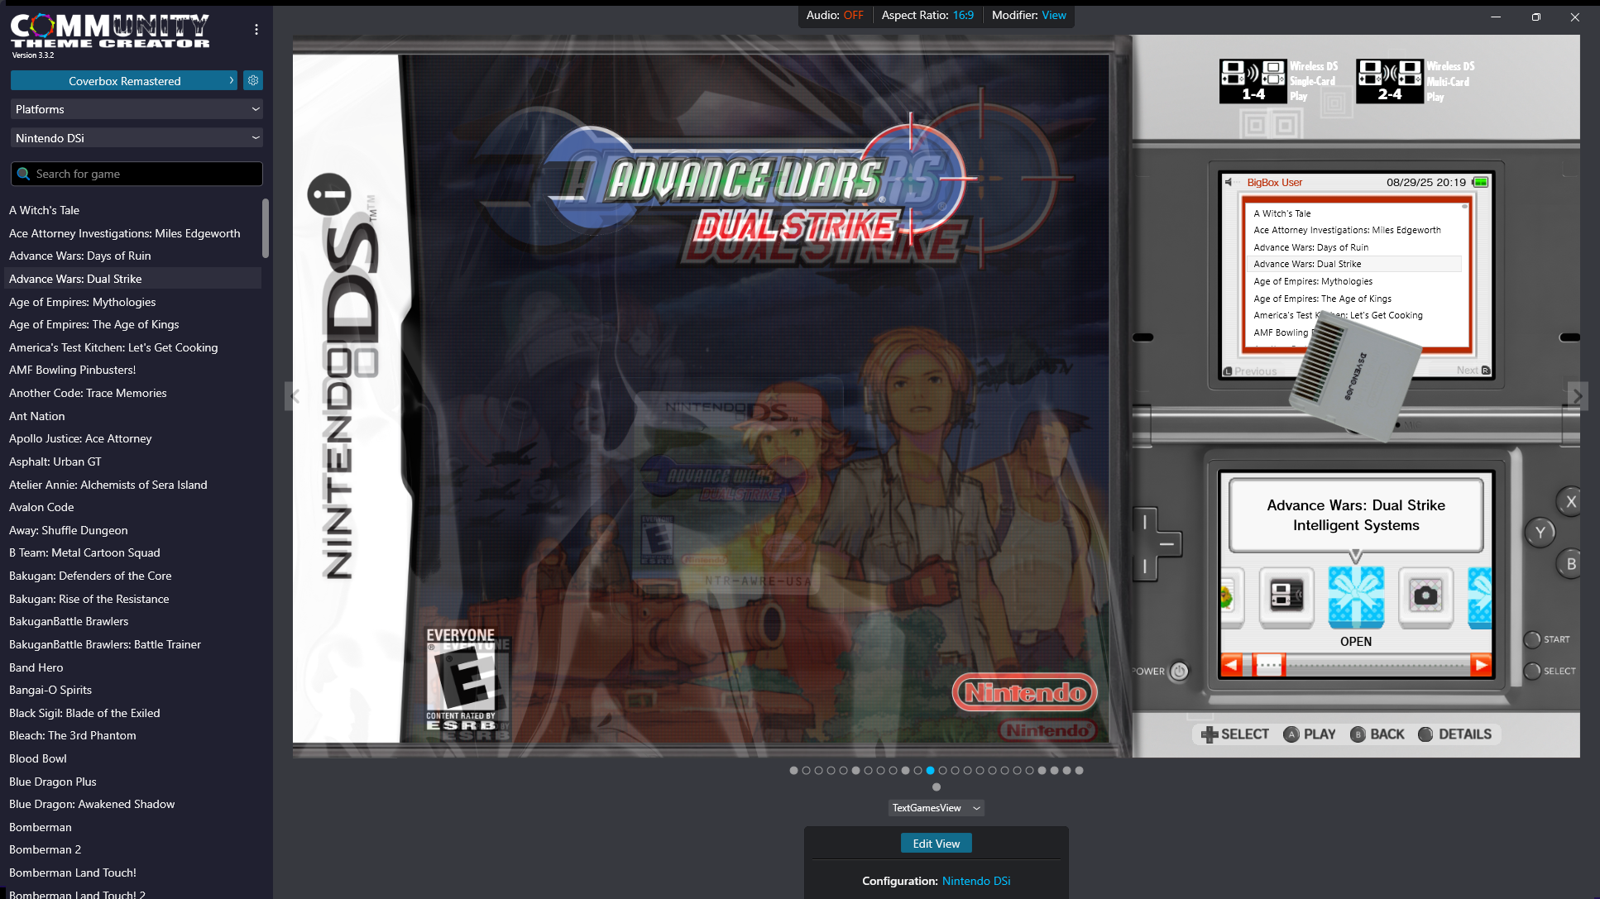Click the Wireless DS Single-Card Play icon

(1253, 81)
